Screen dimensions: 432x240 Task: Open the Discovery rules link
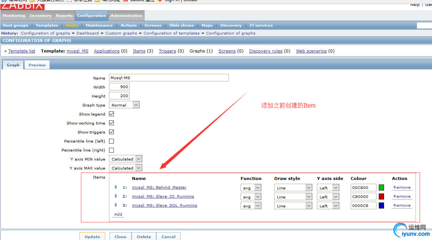[x=266, y=51]
